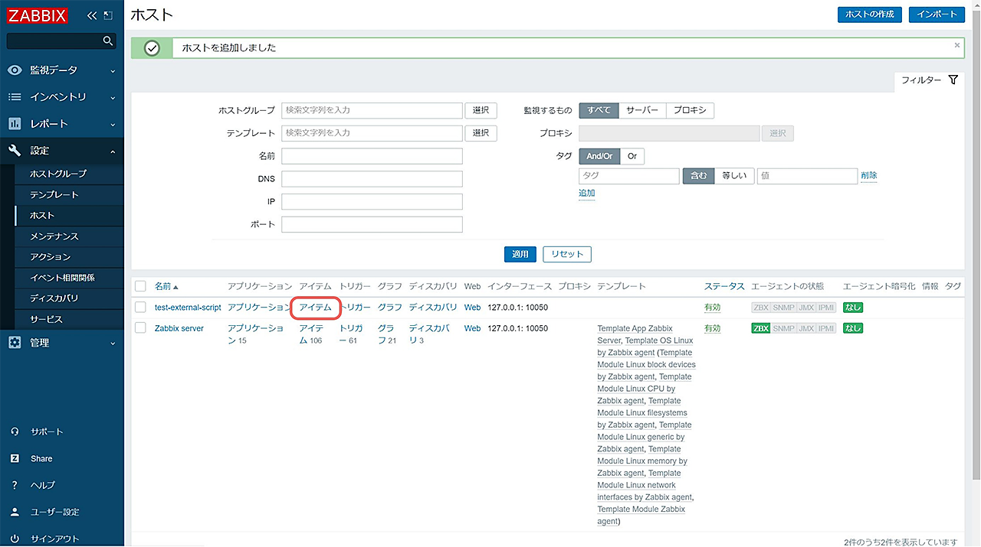Open the レポート section icon
The height and width of the screenshot is (547, 981).
(12, 123)
